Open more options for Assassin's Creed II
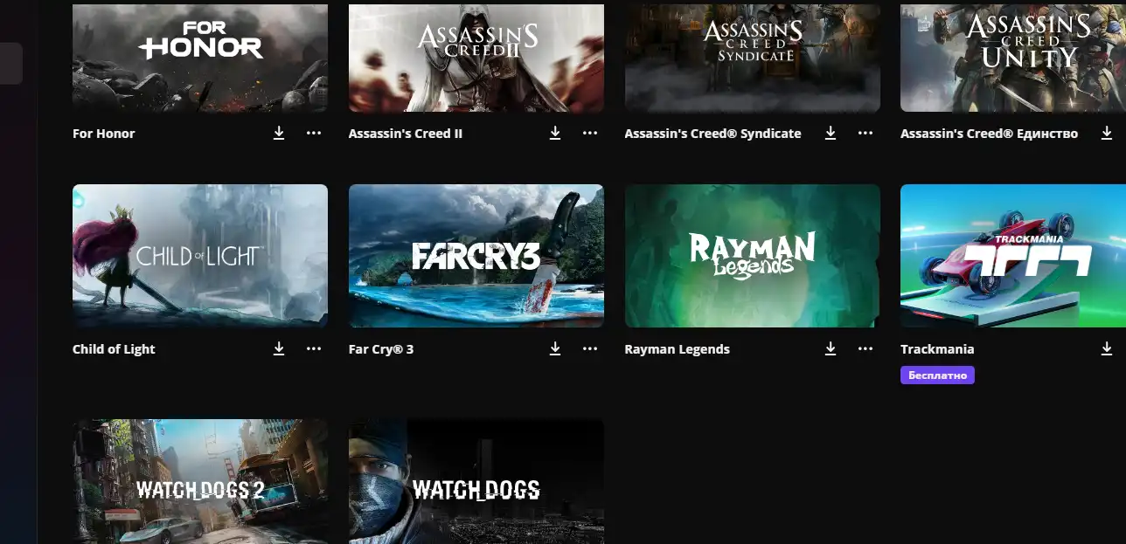This screenshot has height=544, width=1126. pos(590,133)
